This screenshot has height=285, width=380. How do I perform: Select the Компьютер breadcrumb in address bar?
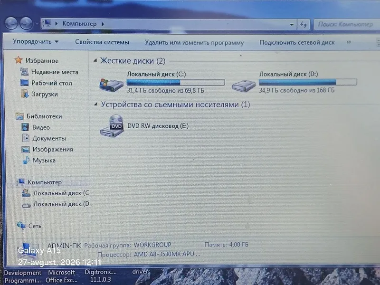(79, 23)
